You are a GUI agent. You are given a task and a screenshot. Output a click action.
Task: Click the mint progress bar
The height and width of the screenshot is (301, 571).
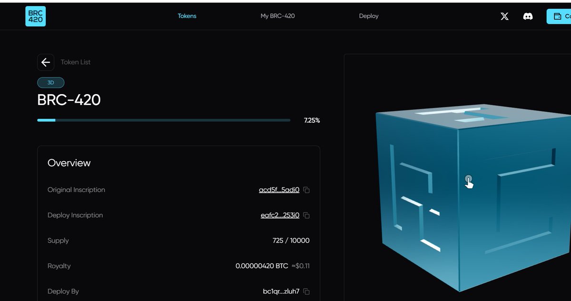(164, 120)
